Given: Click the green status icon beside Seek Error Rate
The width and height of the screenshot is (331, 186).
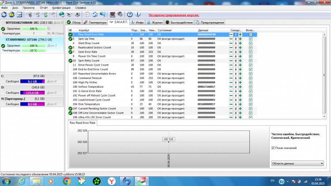Looking at the screenshot, I should tap(70, 52).
